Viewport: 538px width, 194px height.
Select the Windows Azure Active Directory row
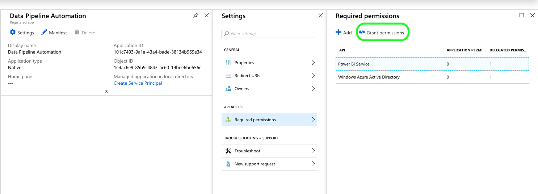point(432,77)
